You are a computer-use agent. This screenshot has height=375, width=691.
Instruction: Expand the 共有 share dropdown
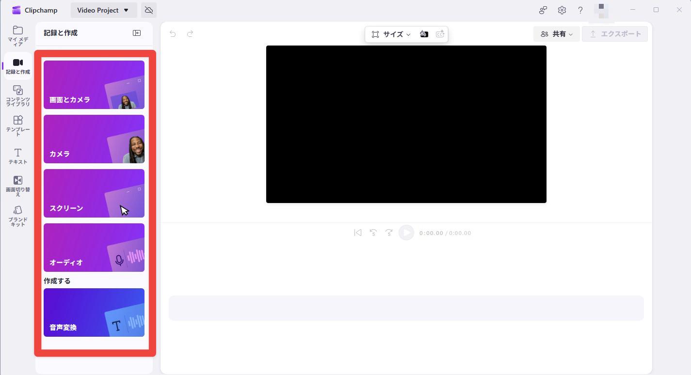point(557,34)
